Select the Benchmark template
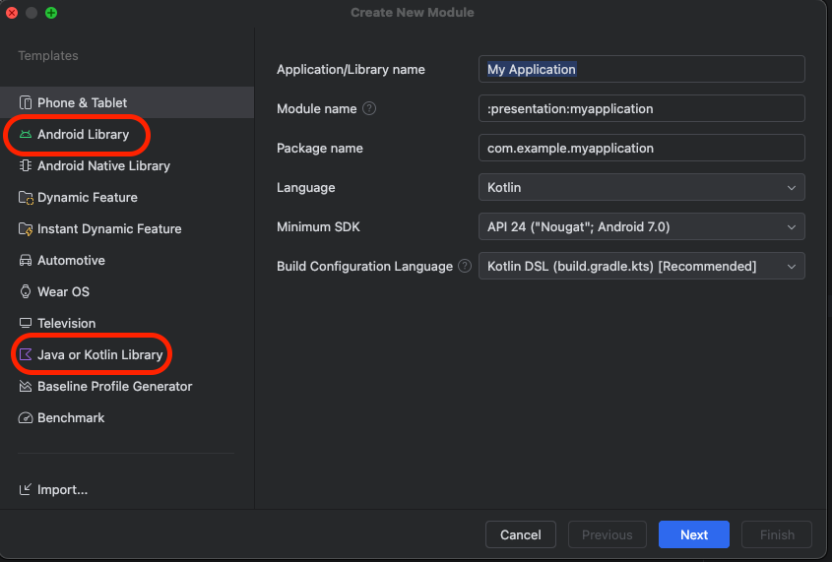This screenshot has height=562, width=832. (127, 417)
